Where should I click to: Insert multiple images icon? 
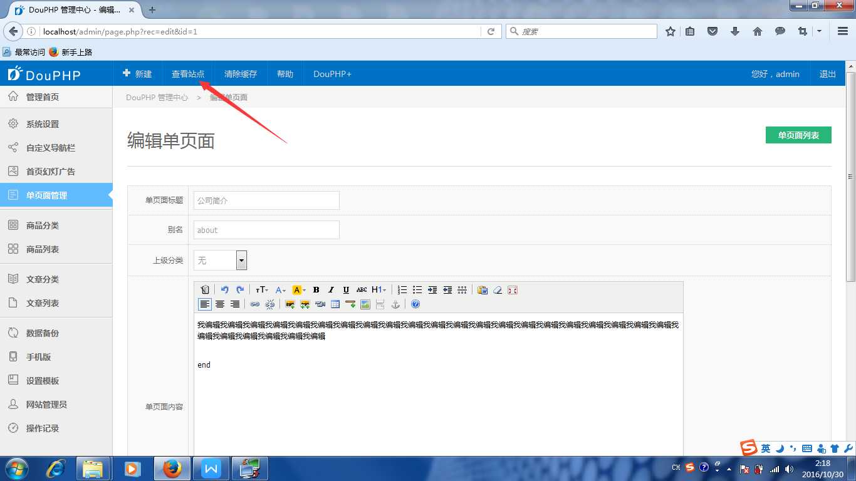pos(305,304)
